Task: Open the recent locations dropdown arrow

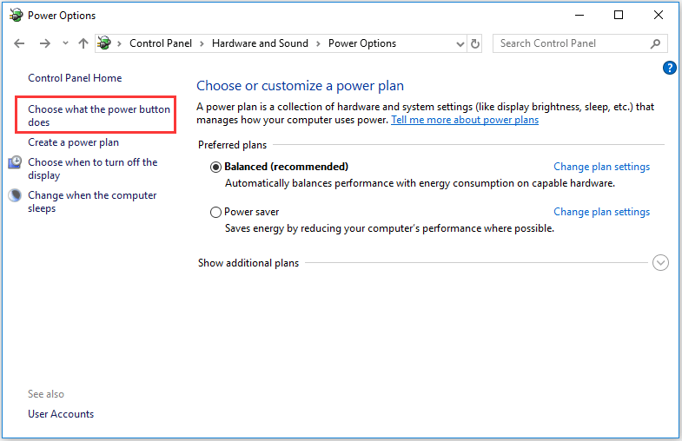Action: tap(64, 43)
